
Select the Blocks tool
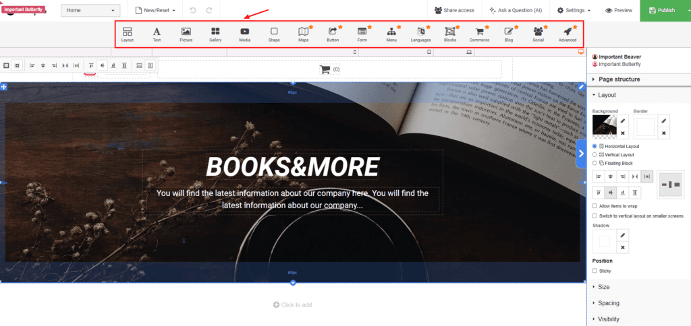coord(450,34)
